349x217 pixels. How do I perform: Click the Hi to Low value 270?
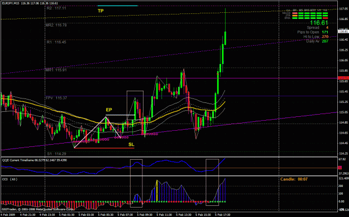[325, 36]
